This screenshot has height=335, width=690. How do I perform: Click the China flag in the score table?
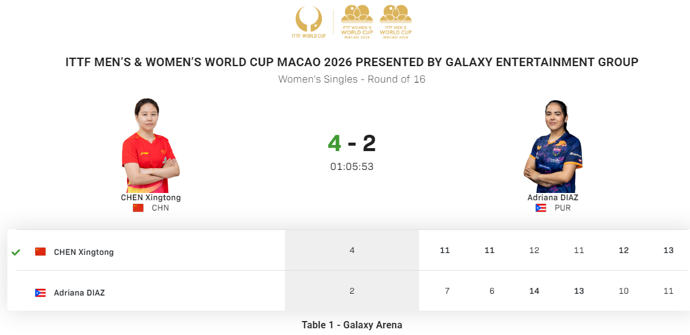coord(41,252)
